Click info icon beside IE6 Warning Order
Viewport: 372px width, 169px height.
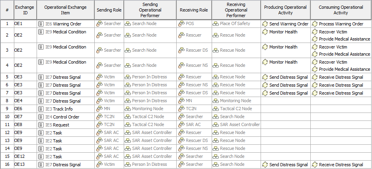tap(41, 24)
